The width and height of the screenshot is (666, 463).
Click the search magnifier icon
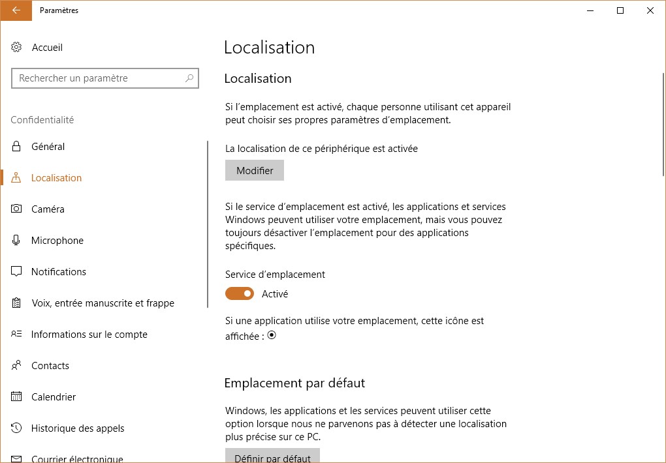(x=189, y=78)
